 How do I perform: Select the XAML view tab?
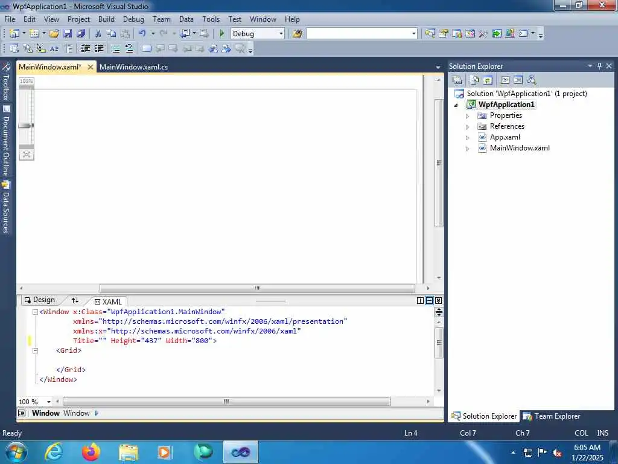pyautogui.click(x=109, y=301)
